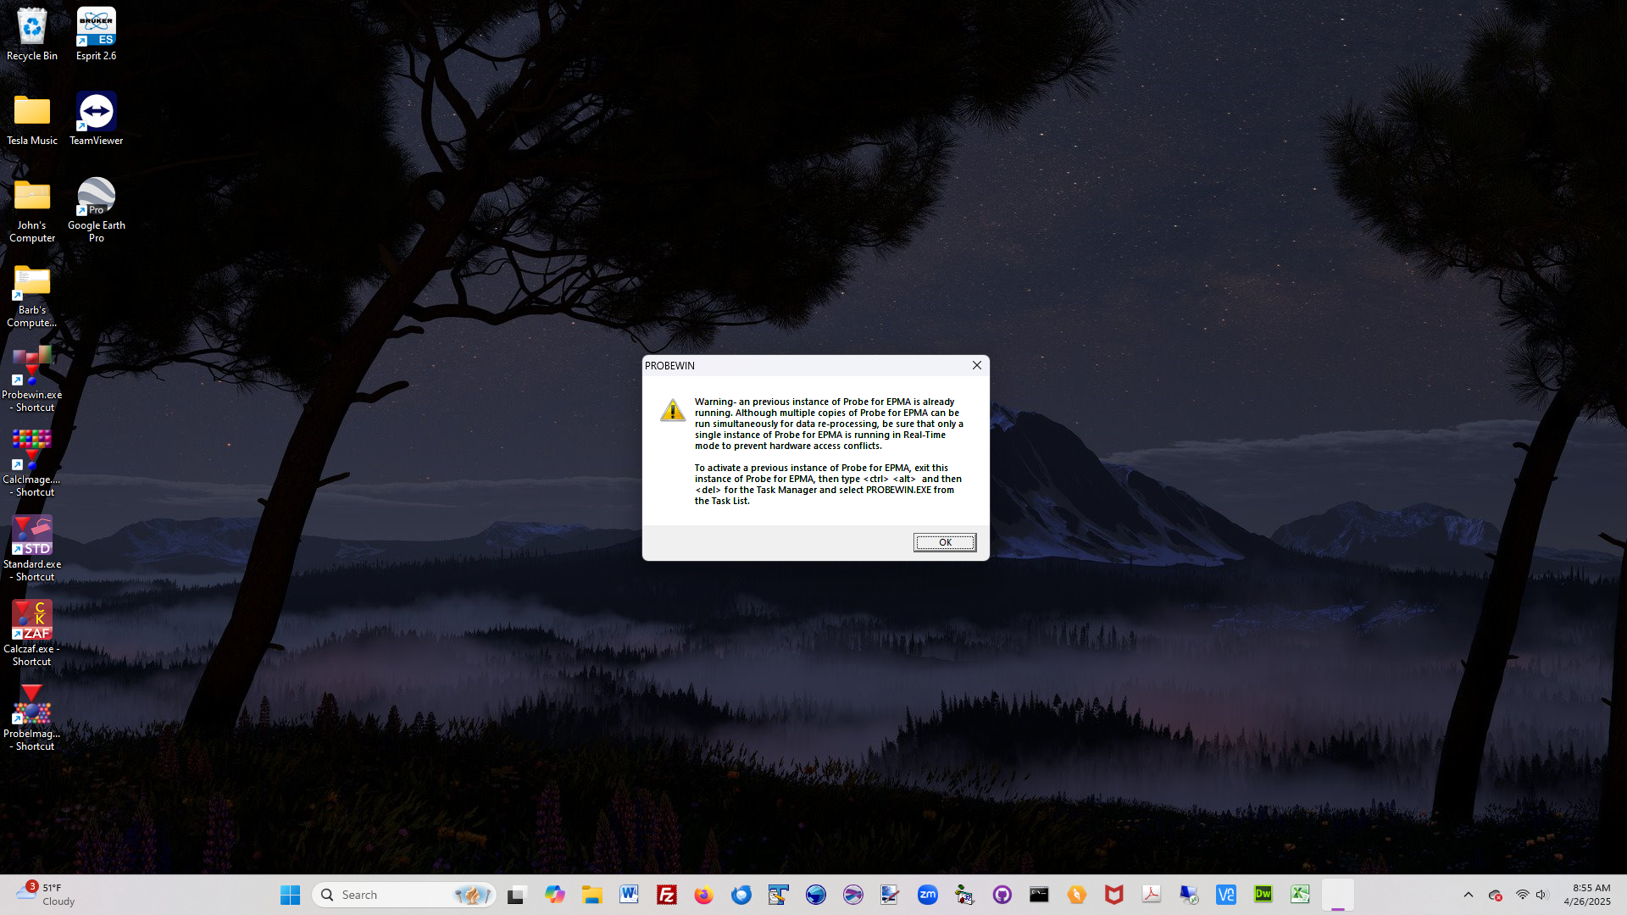This screenshot has height=915, width=1627.
Task: Select Google Earth Pro icon
Action: (x=96, y=197)
